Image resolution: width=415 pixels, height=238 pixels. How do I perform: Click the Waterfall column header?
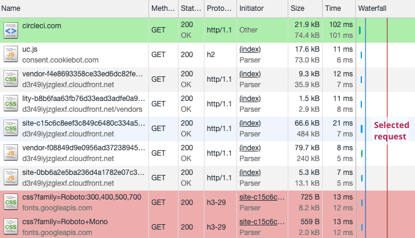pos(385,8)
